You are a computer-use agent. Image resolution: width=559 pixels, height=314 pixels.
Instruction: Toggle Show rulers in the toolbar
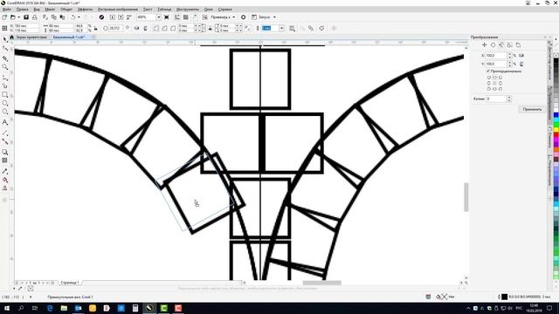177,17
